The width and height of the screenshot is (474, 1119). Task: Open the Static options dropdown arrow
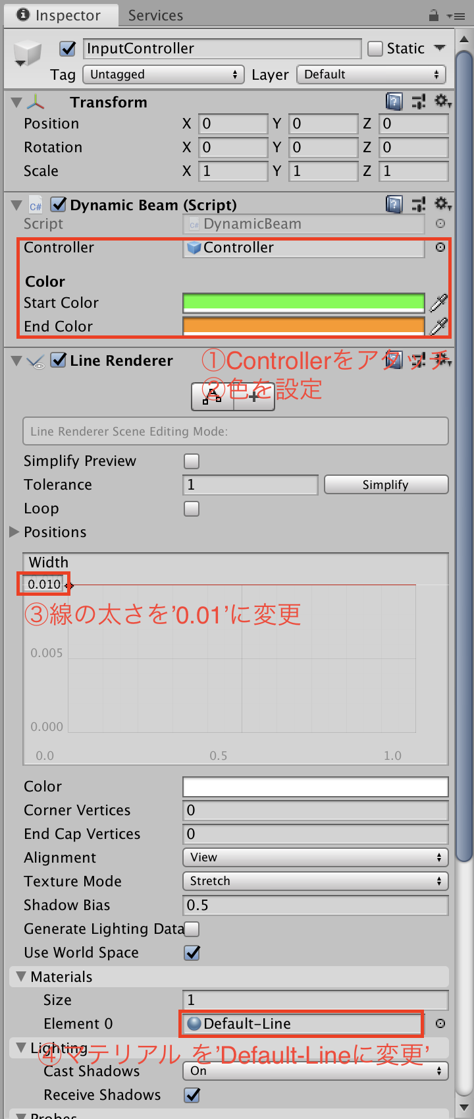(x=440, y=47)
